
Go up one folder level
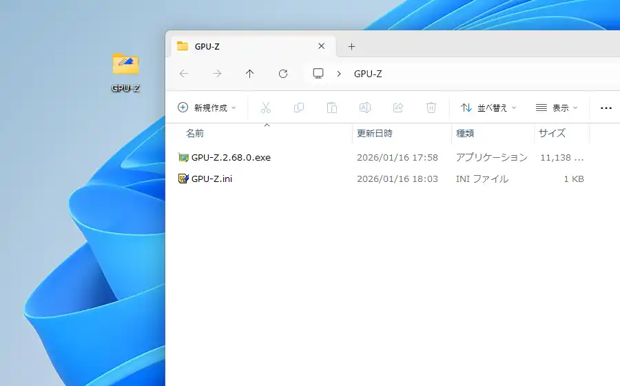click(249, 74)
